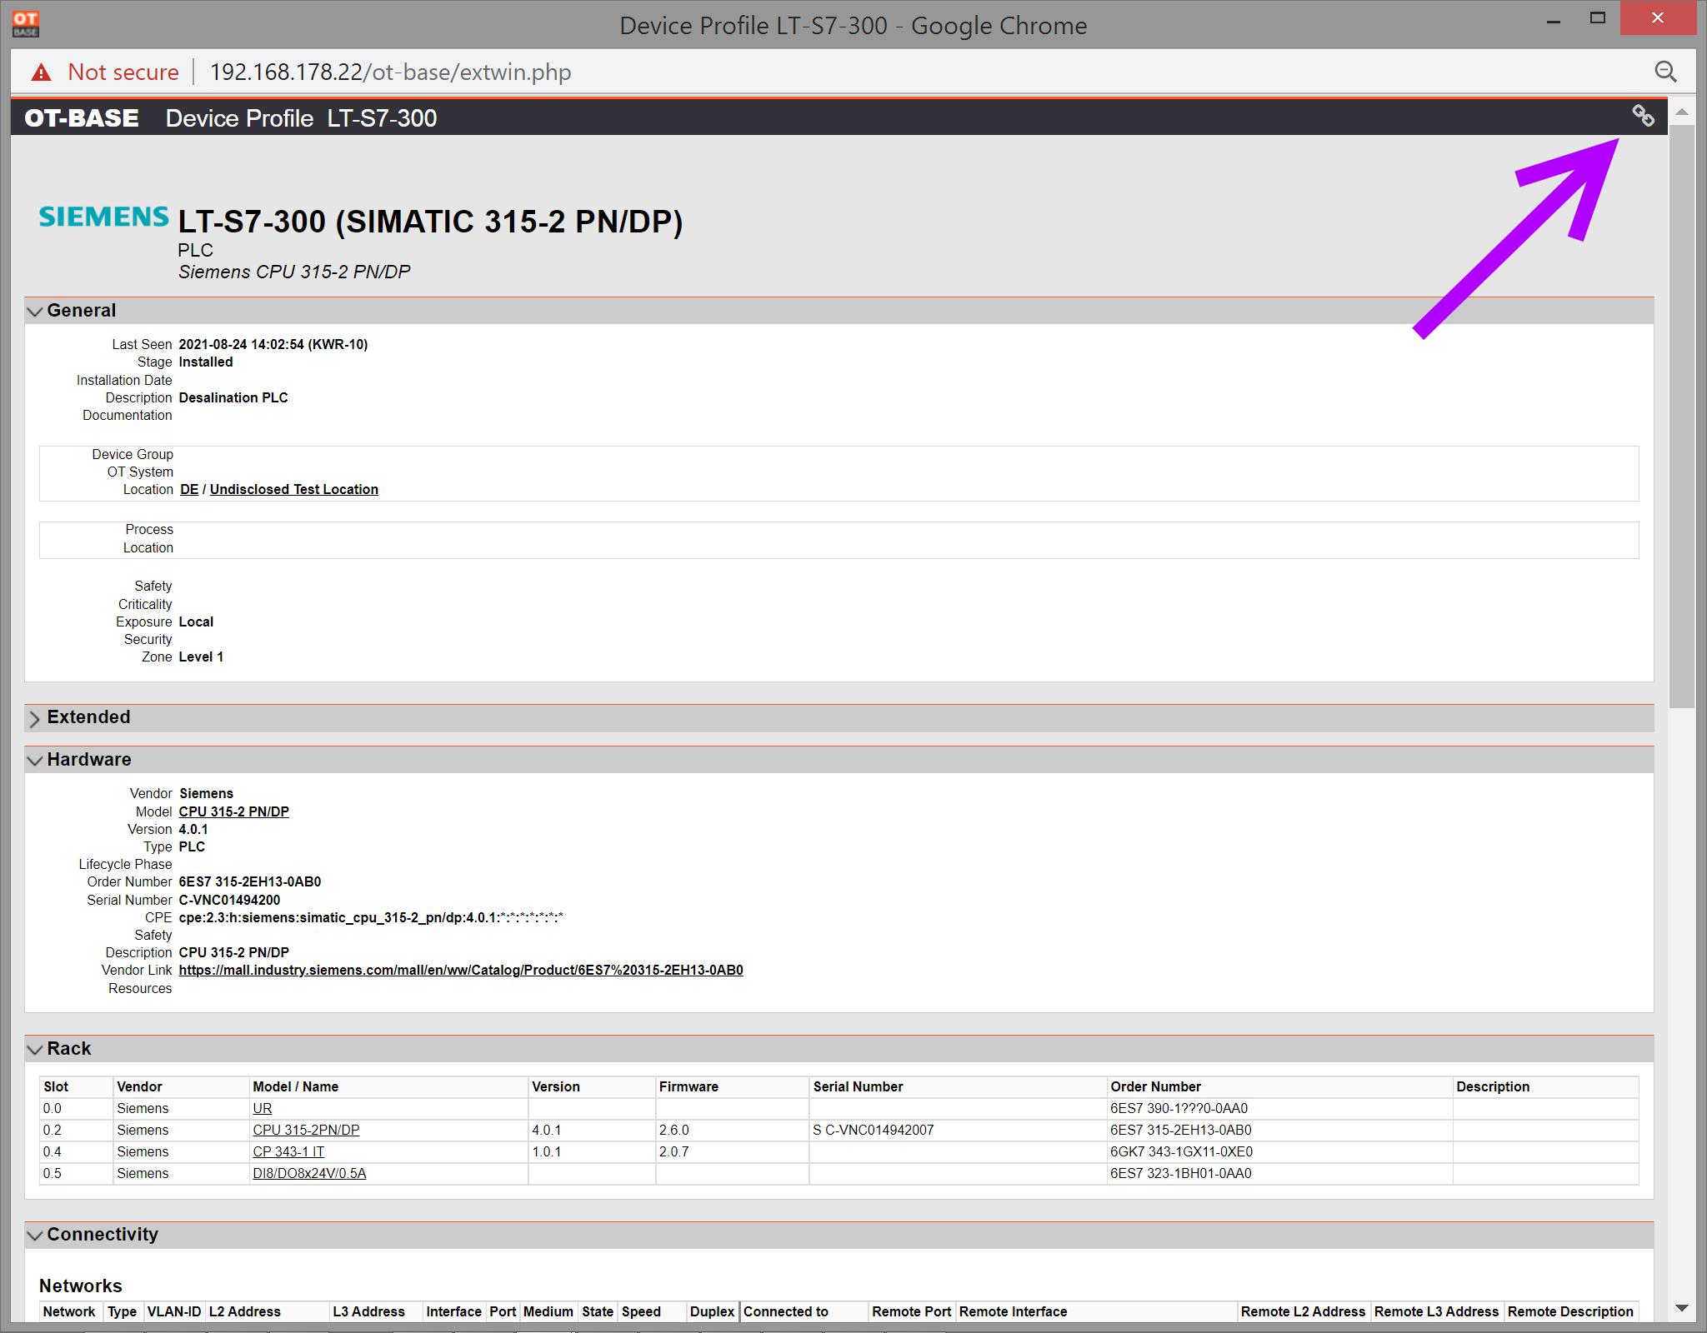1707x1333 pixels.
Task: Click the Hardware Version value 4.0.1
Action: coord(193,829)
